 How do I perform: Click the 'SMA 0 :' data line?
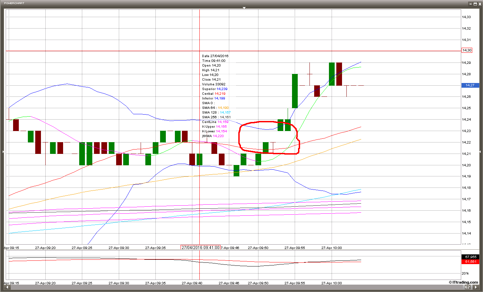(x=208, y=103)
